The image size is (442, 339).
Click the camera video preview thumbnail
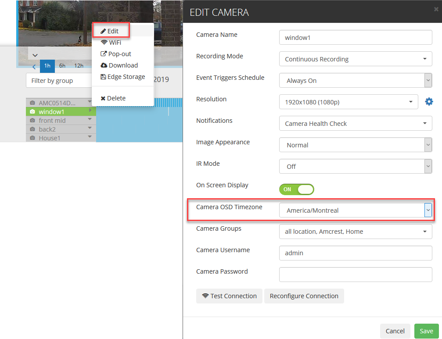[x=55, y=23]
